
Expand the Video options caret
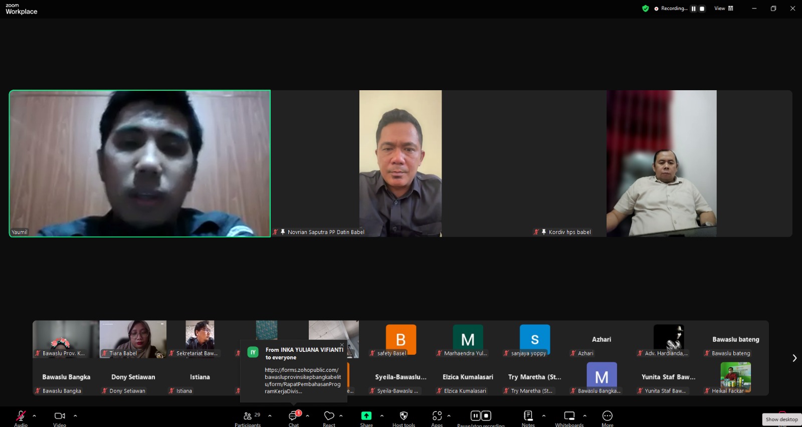(x=75, y=415)
